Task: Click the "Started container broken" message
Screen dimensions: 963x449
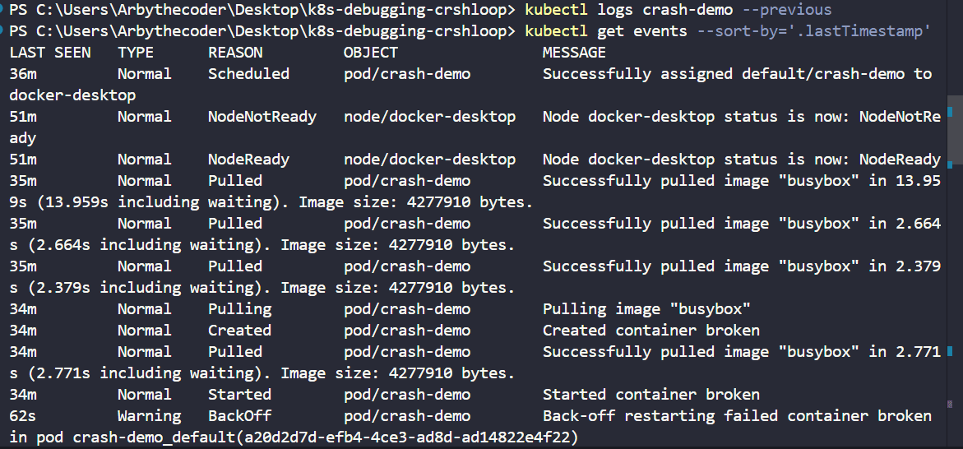Action: [650, 395]
